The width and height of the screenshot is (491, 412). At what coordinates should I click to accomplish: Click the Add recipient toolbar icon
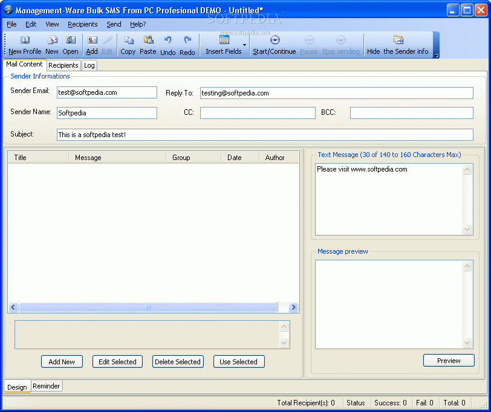[92, 40]
